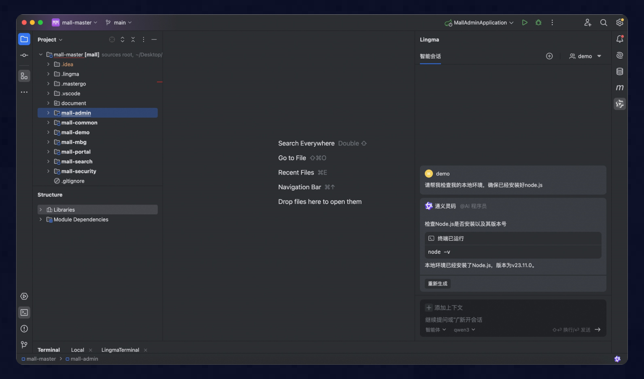Expand the mall-admin module folder

(x=49, y=113)
